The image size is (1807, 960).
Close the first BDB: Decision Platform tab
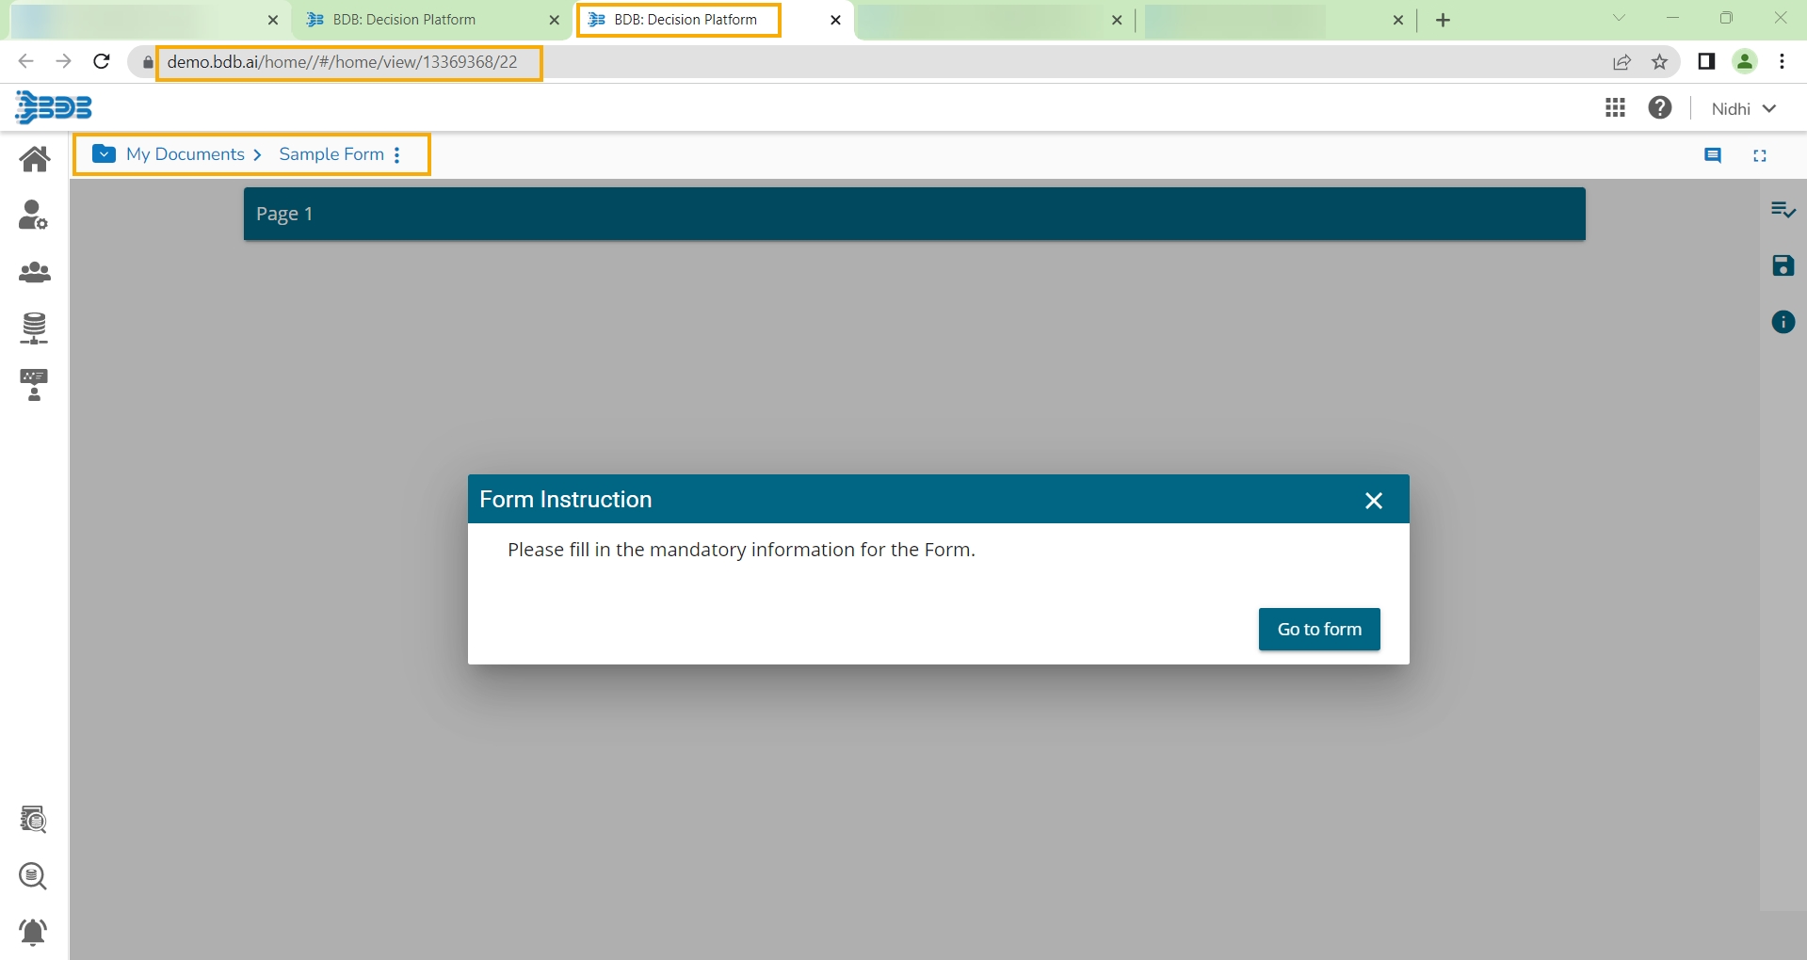[x=554, y=20]
